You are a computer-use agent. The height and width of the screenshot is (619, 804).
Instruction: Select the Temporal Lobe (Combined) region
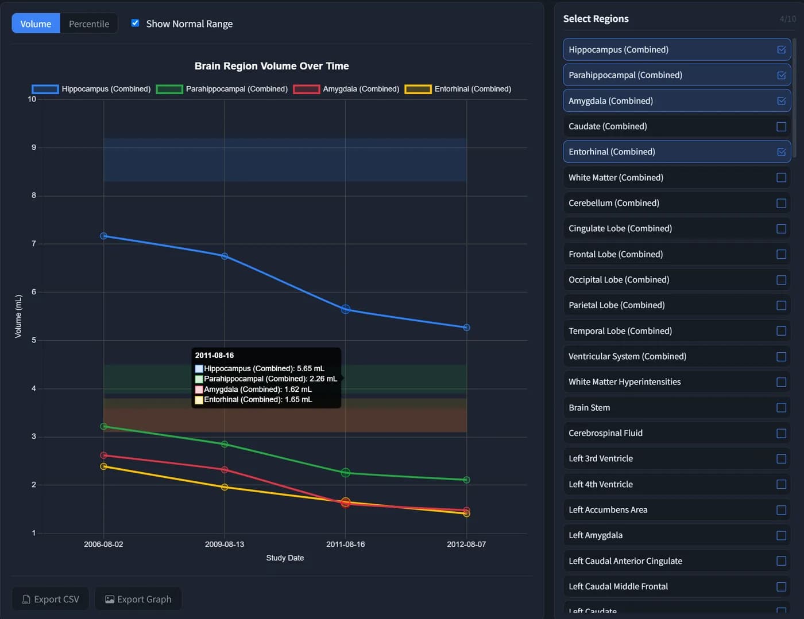click(677, 331)
